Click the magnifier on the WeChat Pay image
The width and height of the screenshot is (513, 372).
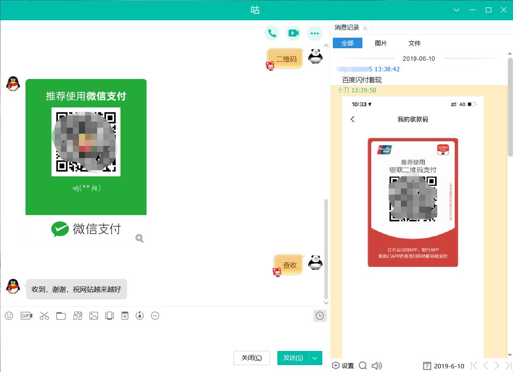139,238
